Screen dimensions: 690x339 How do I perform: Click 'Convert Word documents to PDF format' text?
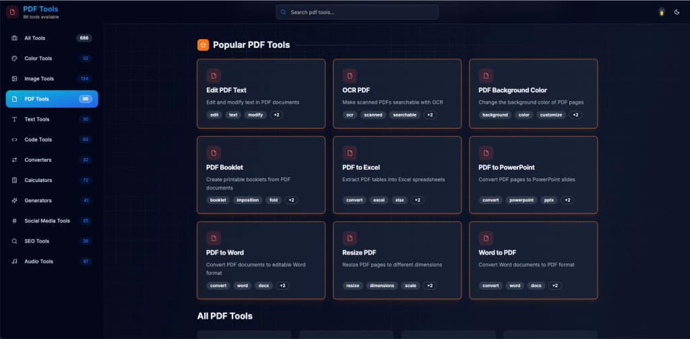526,265
